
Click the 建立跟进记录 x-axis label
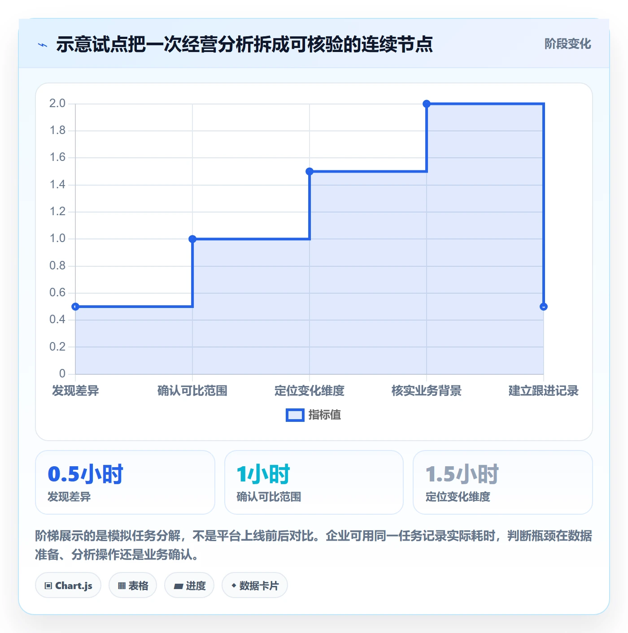pos(544,391)
